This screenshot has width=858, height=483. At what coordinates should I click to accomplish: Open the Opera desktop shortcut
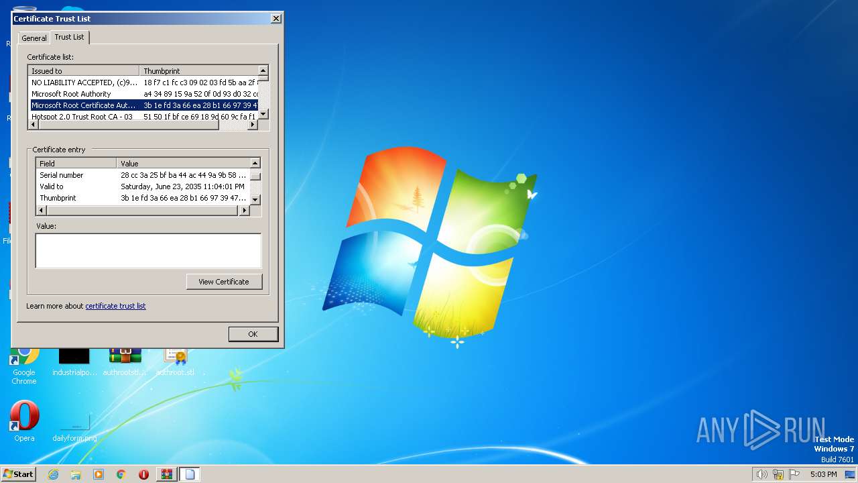point(24,421)
